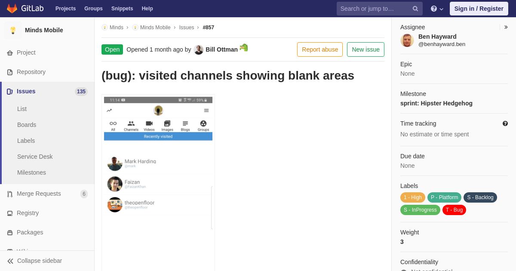Click the Sign in / Register button
The image size is (516, 271).
tap(479, 9)
